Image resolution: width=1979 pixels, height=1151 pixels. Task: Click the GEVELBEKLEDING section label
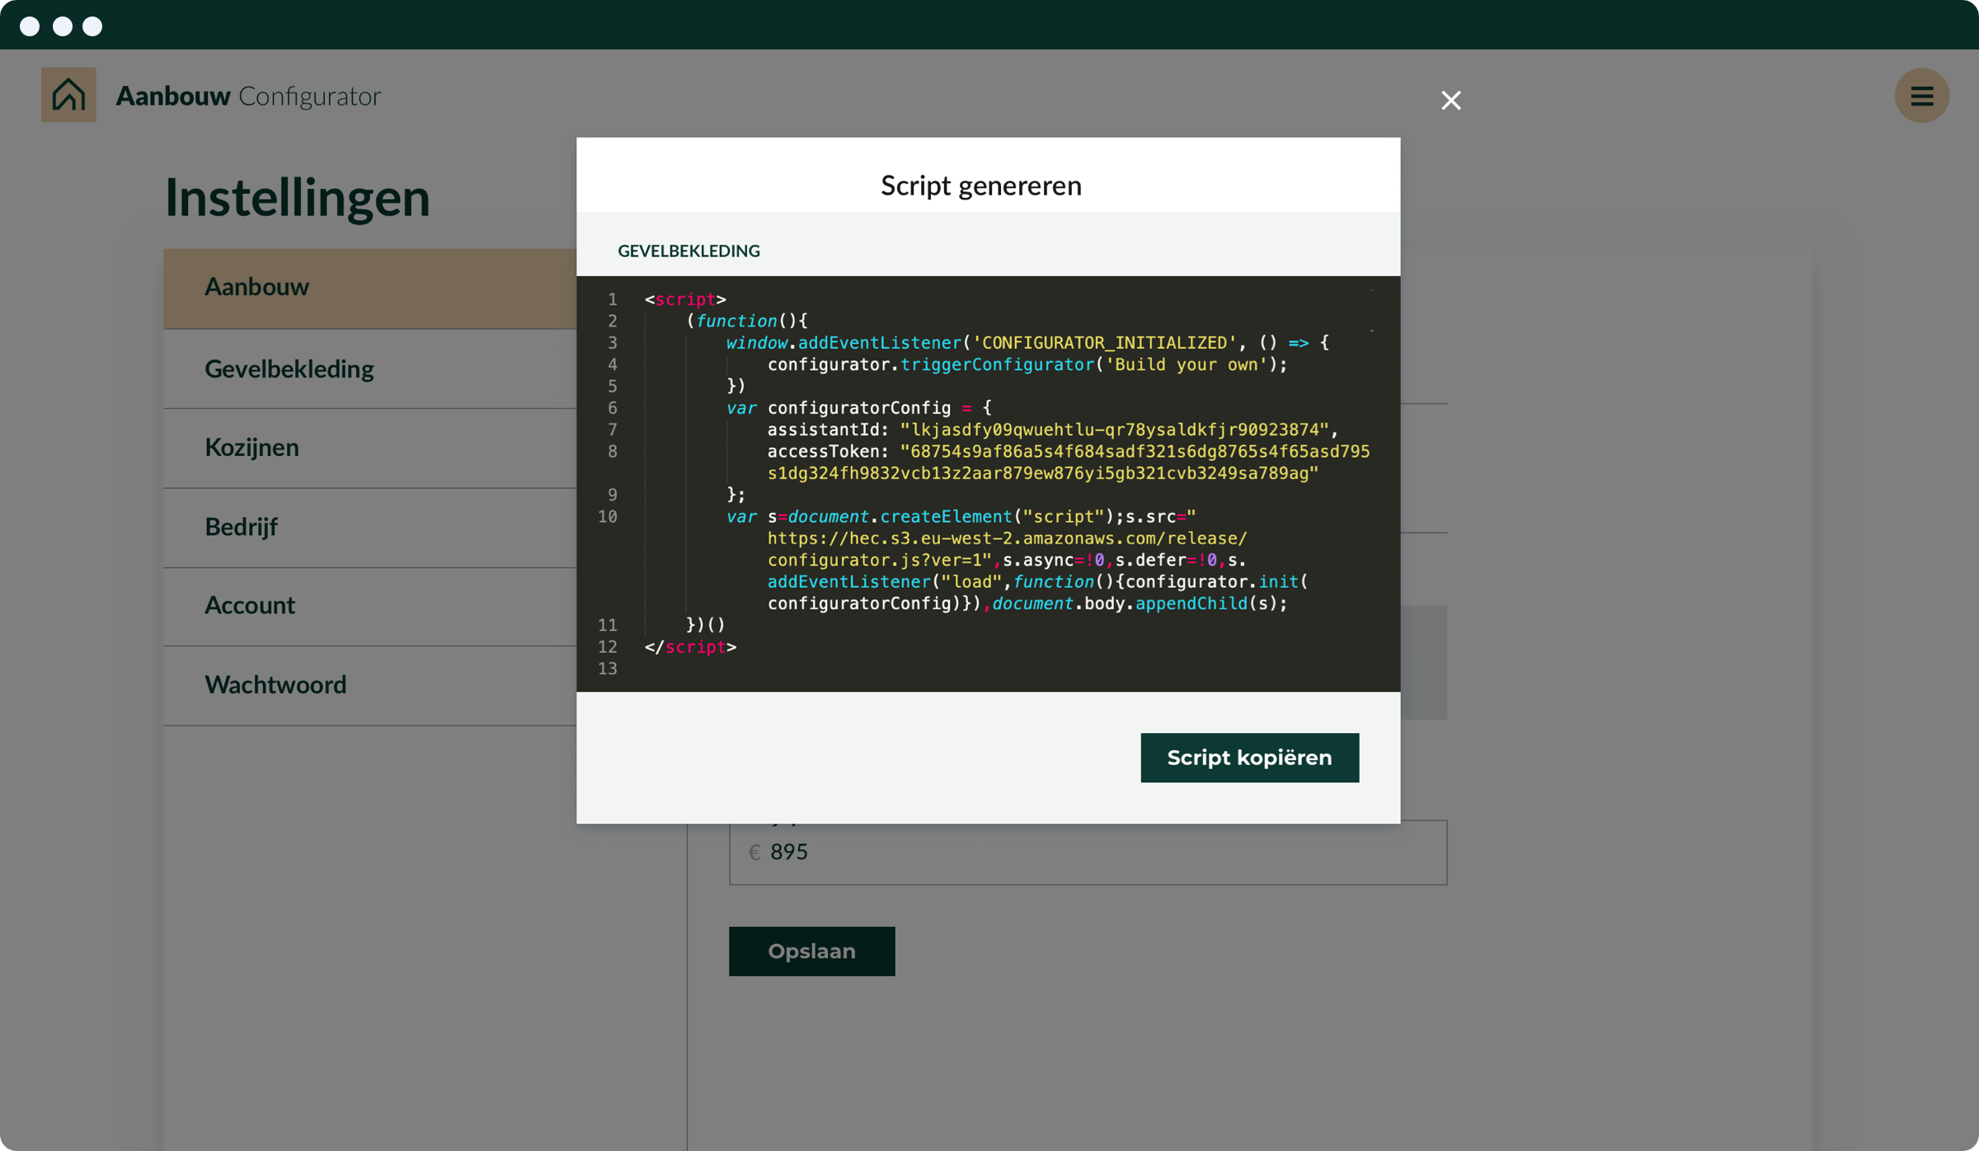(x=689, y=251)
